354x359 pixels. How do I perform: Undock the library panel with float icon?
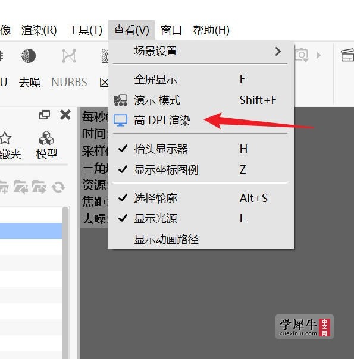45,115
